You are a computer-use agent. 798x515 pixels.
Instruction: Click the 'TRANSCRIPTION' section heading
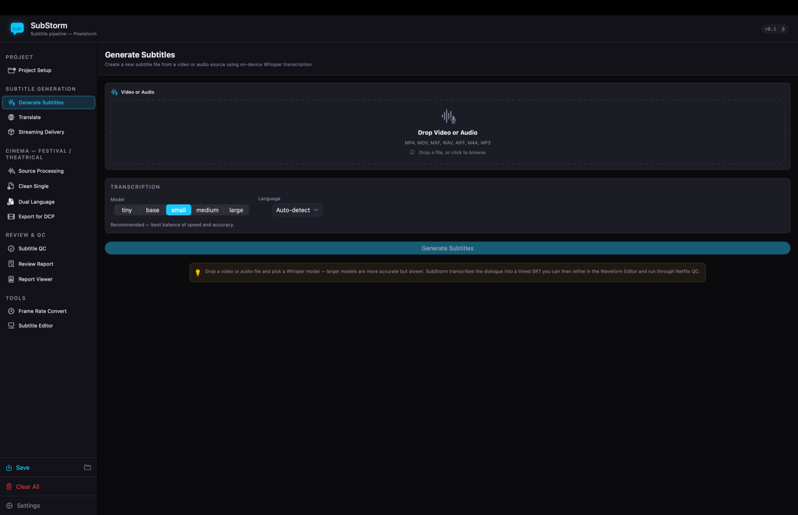[x=135, y=187]
